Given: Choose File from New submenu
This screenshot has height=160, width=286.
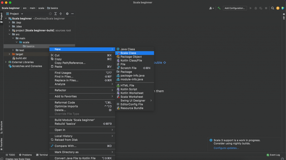Looking at the screenshot, I should 135,64.
